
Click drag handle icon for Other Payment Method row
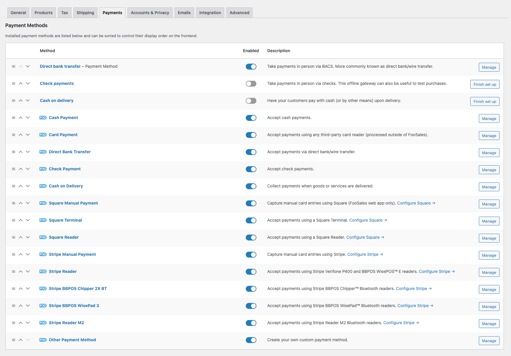pyautogui.click(x=14, y=340)
